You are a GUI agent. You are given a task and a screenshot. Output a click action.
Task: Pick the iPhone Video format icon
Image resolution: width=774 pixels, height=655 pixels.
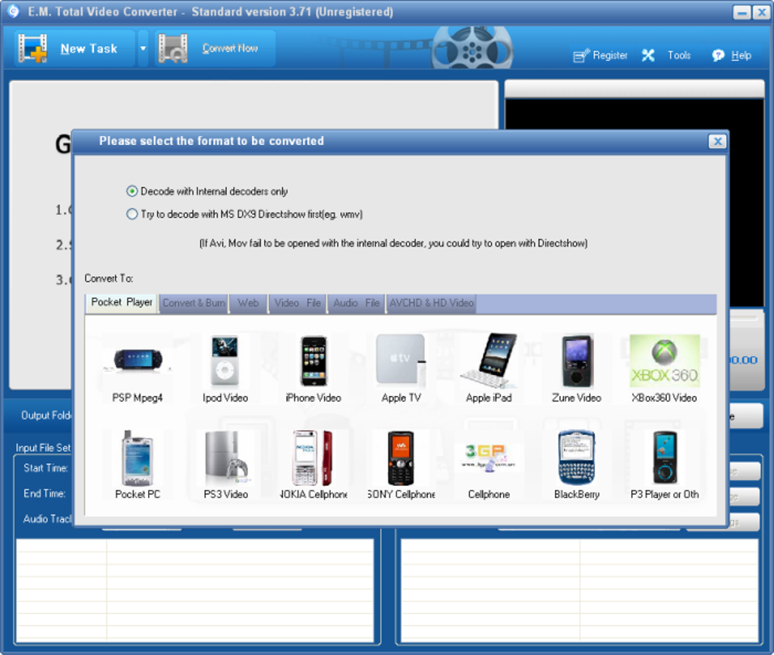[313, 361]
